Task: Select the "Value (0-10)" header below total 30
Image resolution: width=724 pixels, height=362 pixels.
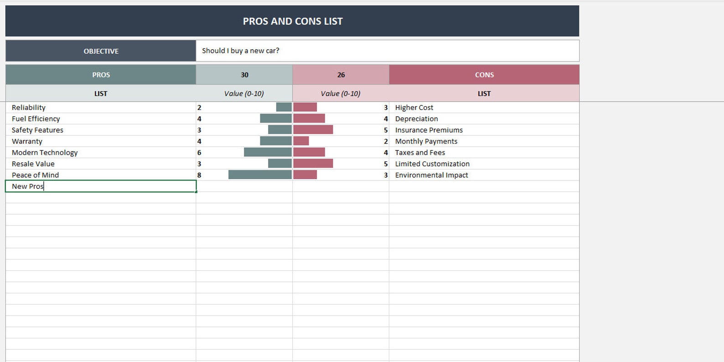Action: (244, 93)
